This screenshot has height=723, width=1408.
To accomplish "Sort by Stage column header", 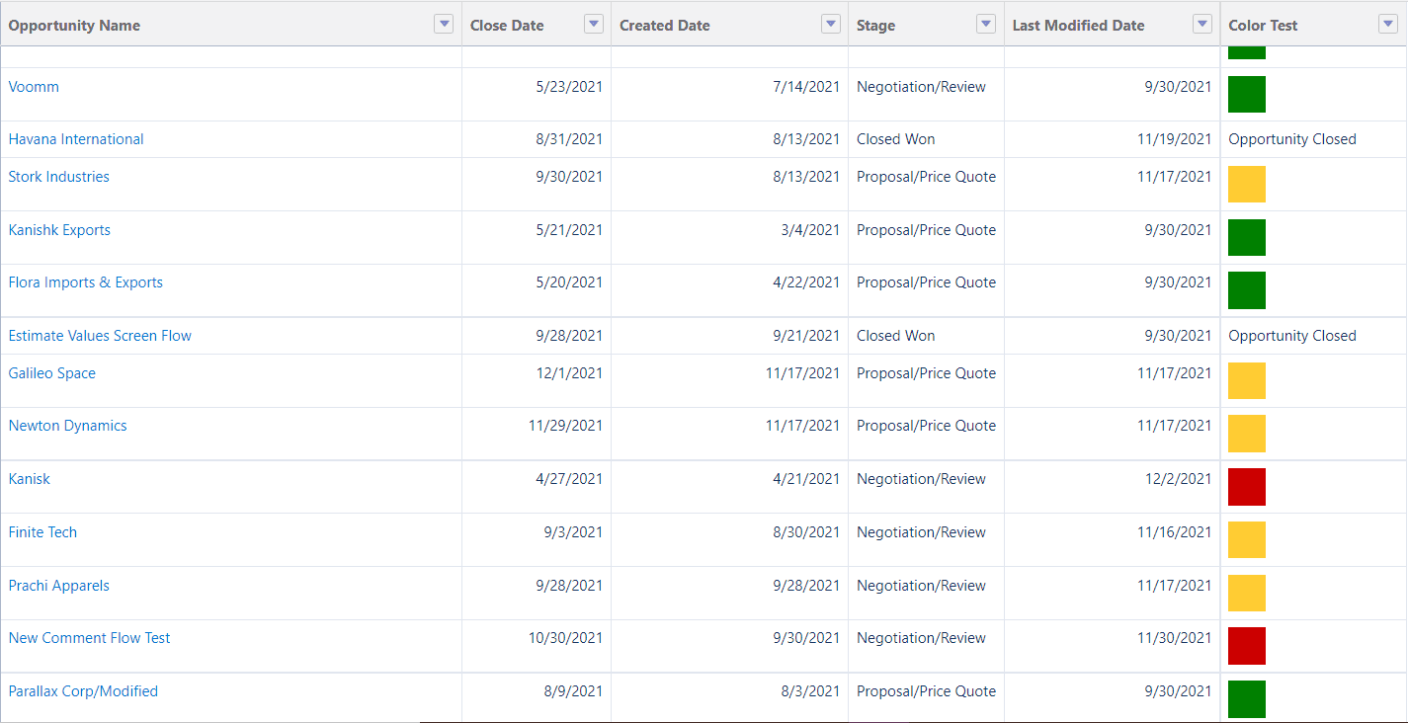I will pos(876,26).
